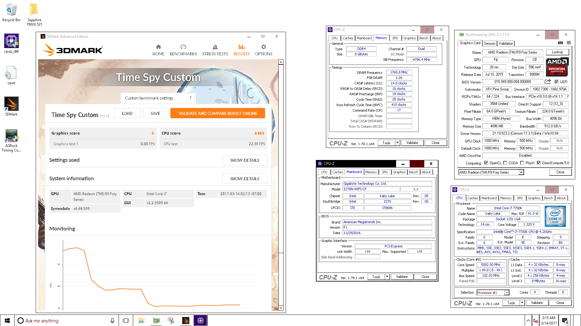Open Tools dropdown arrow in CPU-Z CPU window
Viewport: 581px width, 326px height.
tap(522, 303)
